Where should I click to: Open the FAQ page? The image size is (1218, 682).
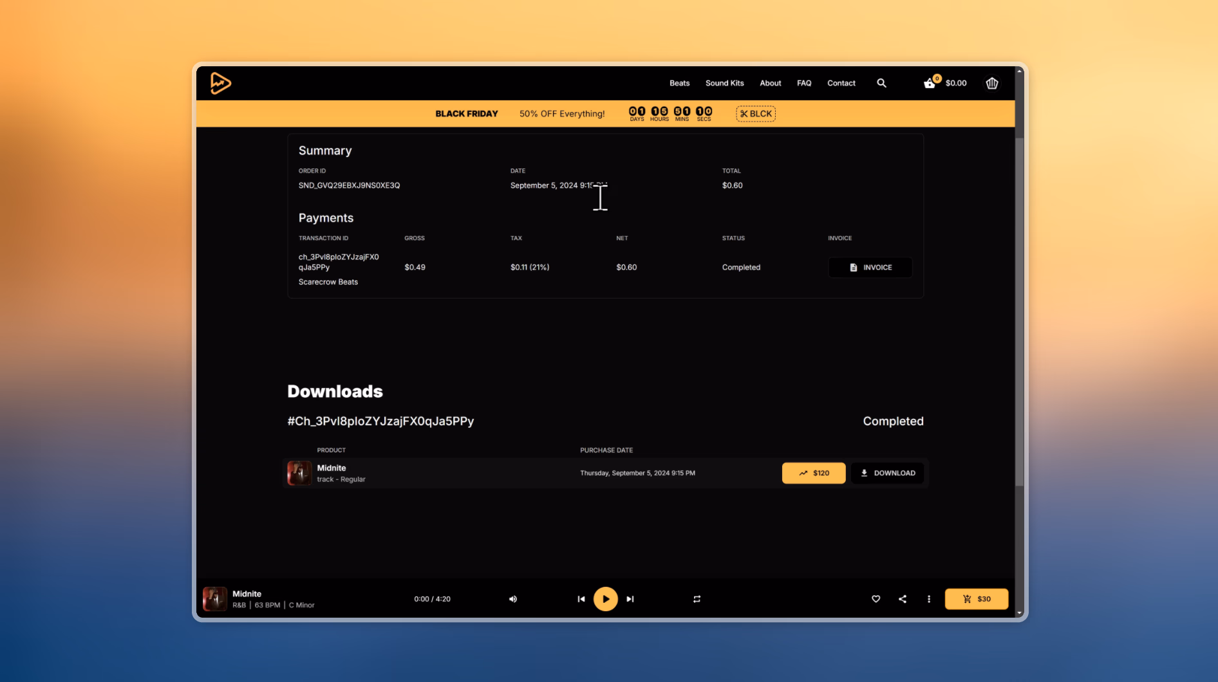pos(804,83)
